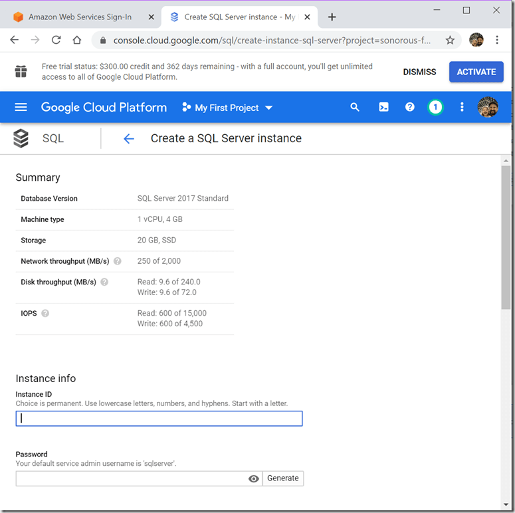515x513 pixels.
Task: Open the help question mark icon
Action: 410,108
